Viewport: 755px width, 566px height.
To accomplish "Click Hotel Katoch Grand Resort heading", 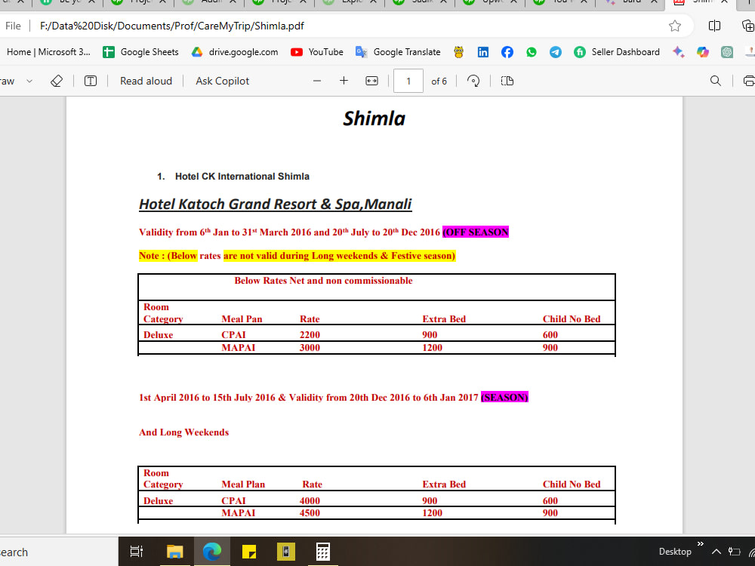I will point(276,205).
